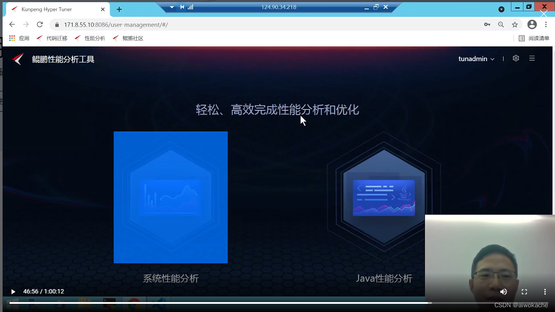Click the 124.90.34.218 session title
The image size is (555, 312).
(x=279, y=7)
